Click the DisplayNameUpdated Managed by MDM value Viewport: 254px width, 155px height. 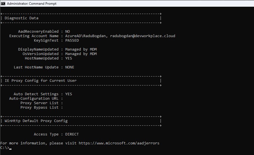81,49
